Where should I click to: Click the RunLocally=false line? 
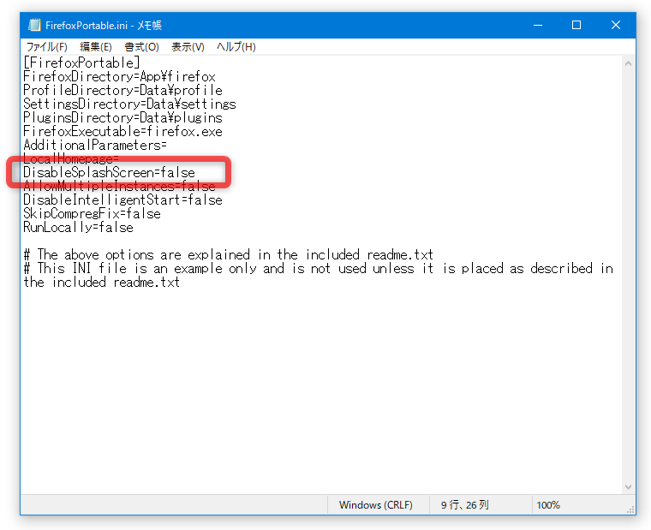(x=79, y=227)
